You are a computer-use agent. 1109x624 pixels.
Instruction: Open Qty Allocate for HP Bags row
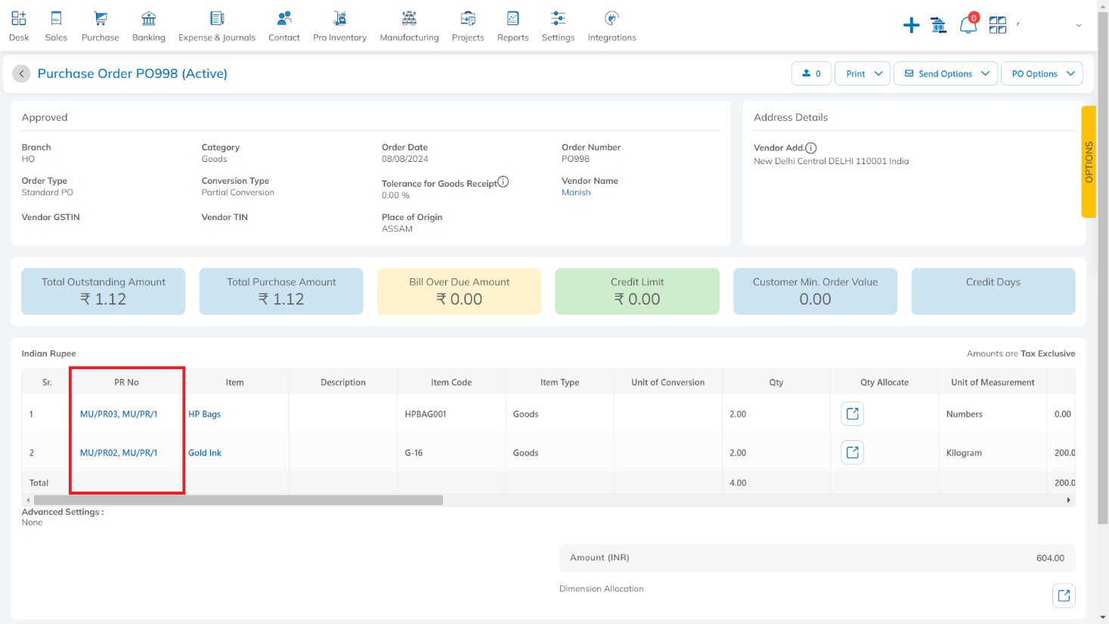(853, 414)
